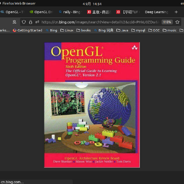Switch to the OpenGL first tab
Image resolution: width=184 pixels, height=184 pixels.
tap(12, 12)
